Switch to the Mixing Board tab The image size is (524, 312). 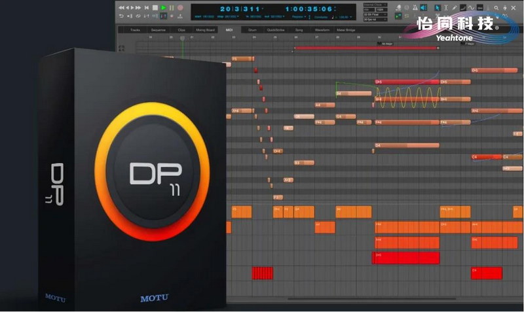click(205, 30)
